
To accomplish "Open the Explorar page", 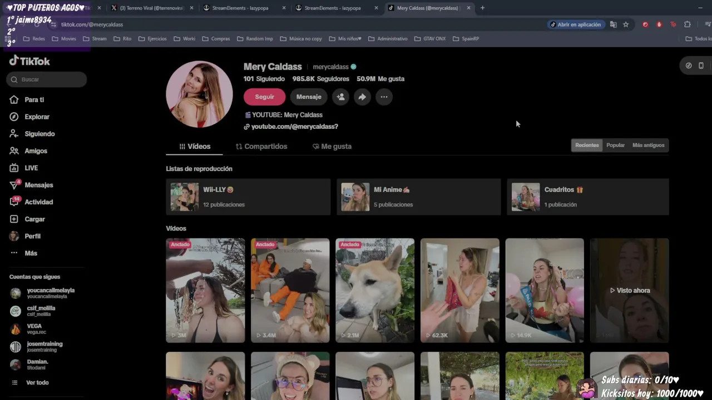I will click(x=29, y=117).
